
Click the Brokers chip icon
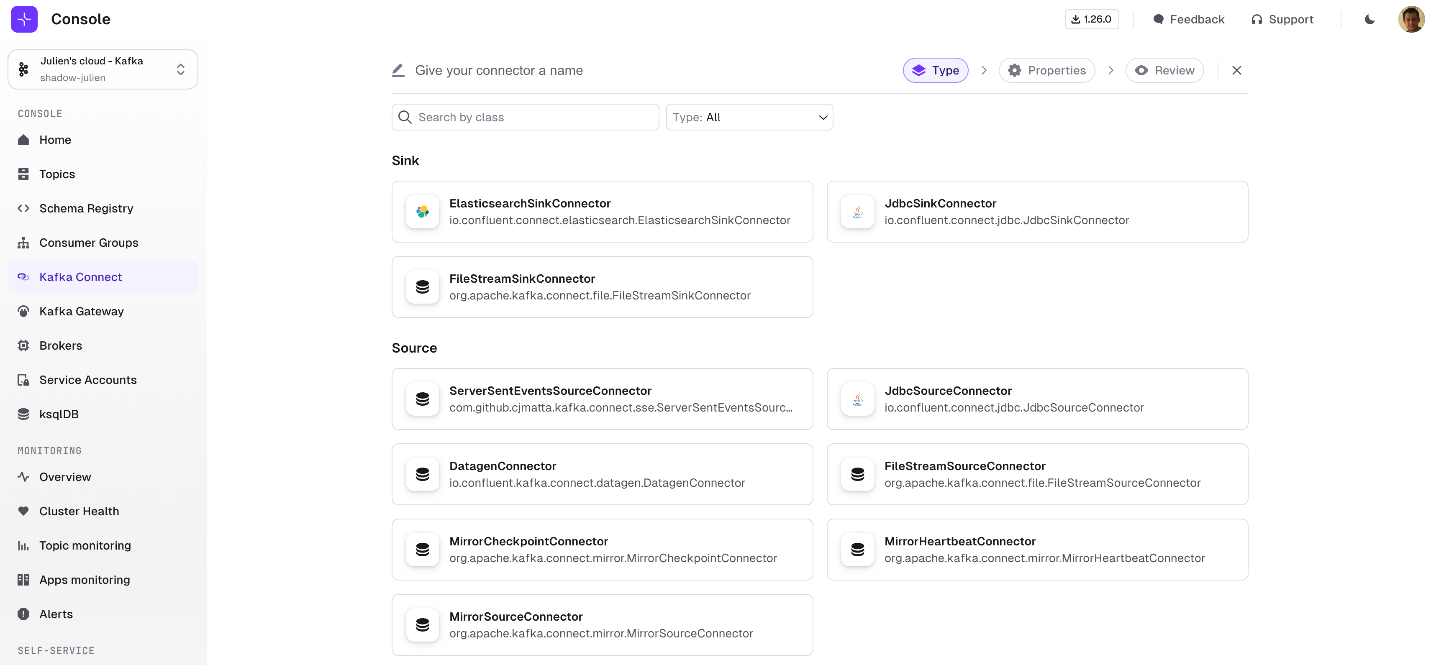point(23,346)
